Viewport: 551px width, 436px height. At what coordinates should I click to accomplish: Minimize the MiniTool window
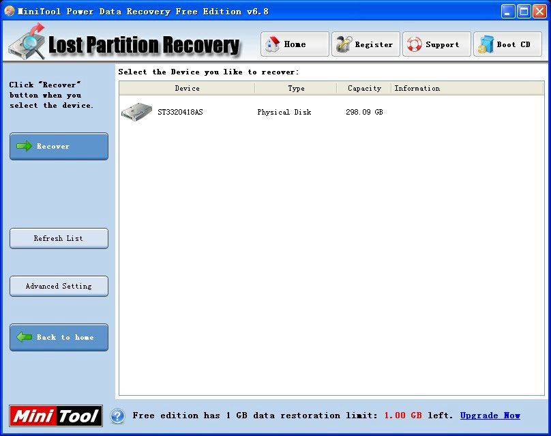[508, 12]
